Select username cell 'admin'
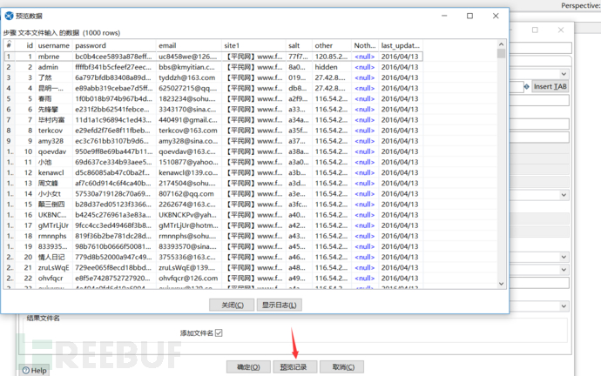This screenshot has height=376, width=601. [48, 67]
